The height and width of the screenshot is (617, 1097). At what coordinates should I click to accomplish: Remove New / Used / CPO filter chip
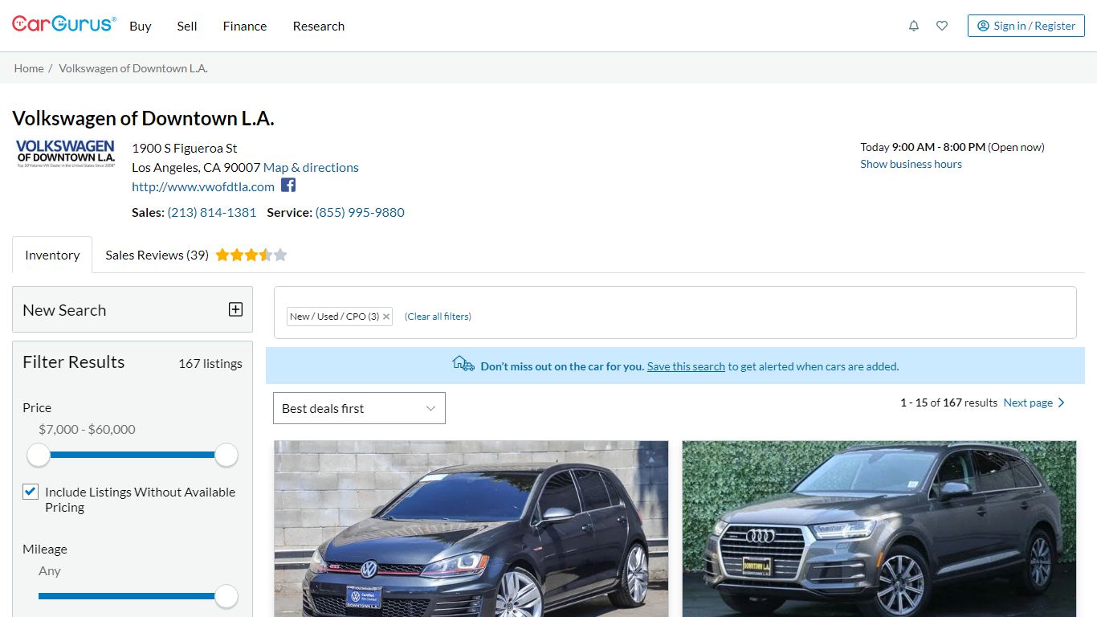click(386, 317)
